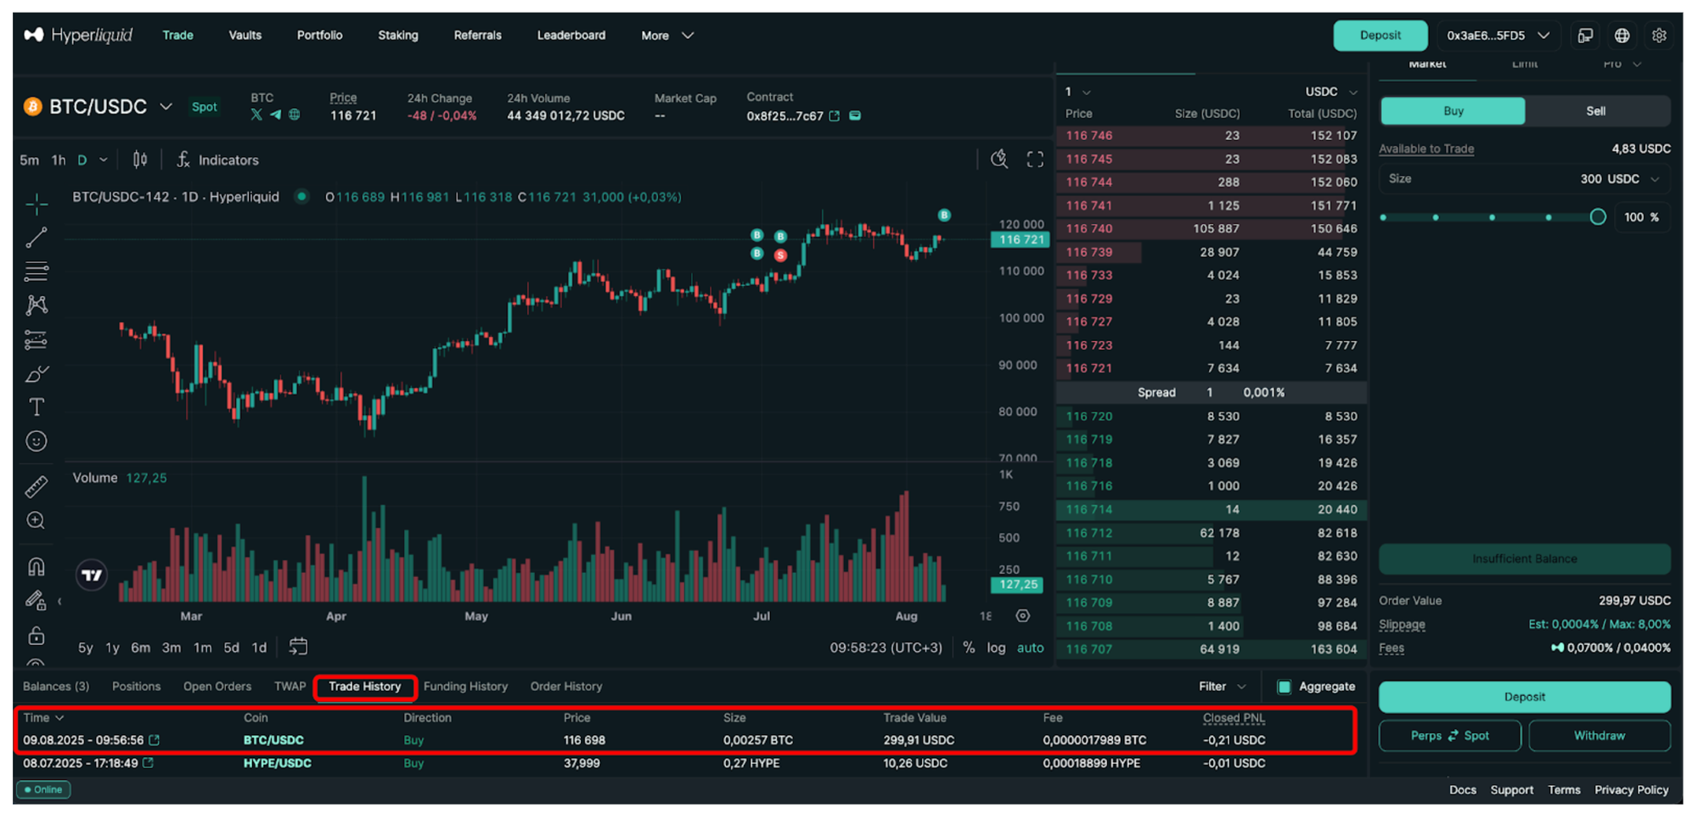Viewport: 1698px width, 819px height.
Task: Expand the BTC/USDC pair selector
Action: tap(166, 107)
